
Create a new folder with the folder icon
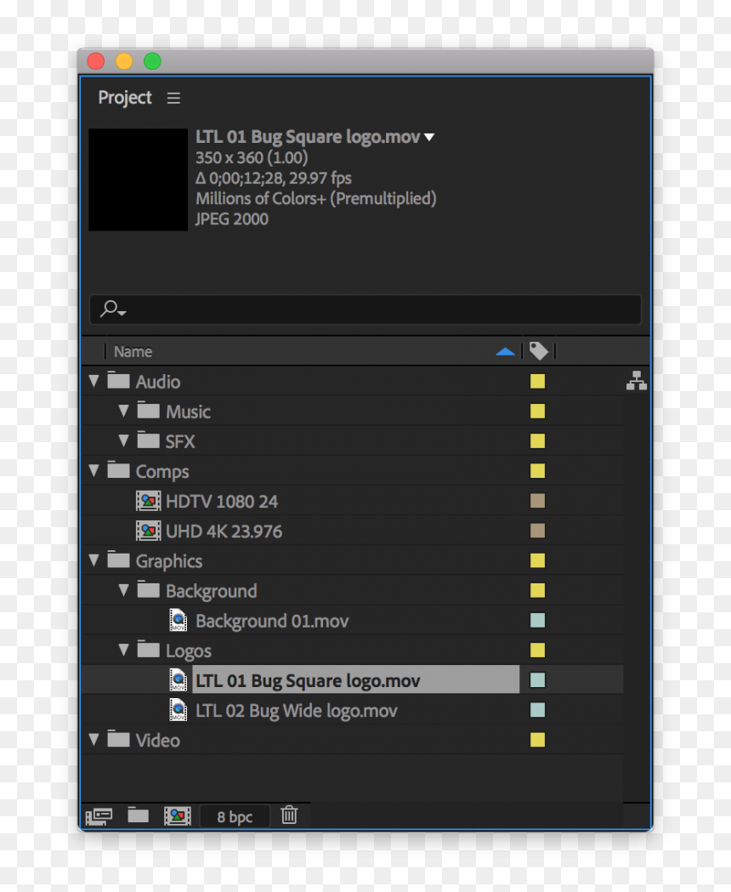138,815
